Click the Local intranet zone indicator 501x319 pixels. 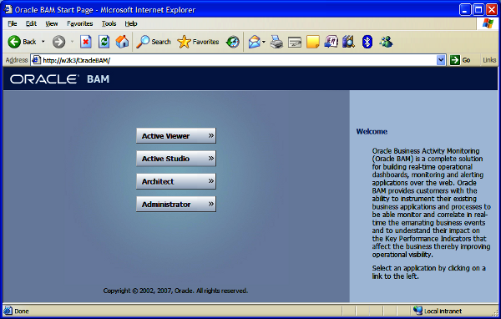click(438, 311)
